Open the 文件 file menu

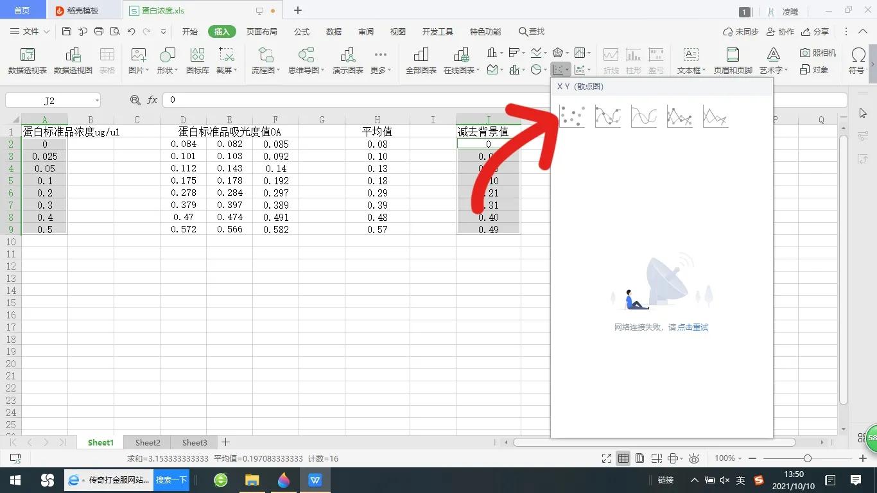(x=30, y=31)
